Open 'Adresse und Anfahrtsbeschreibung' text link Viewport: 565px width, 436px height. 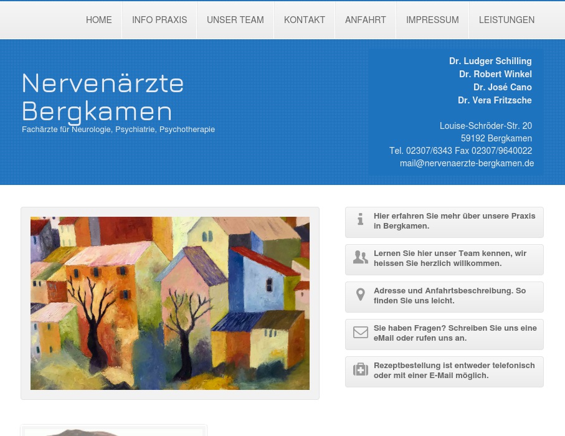pos(449,296)
